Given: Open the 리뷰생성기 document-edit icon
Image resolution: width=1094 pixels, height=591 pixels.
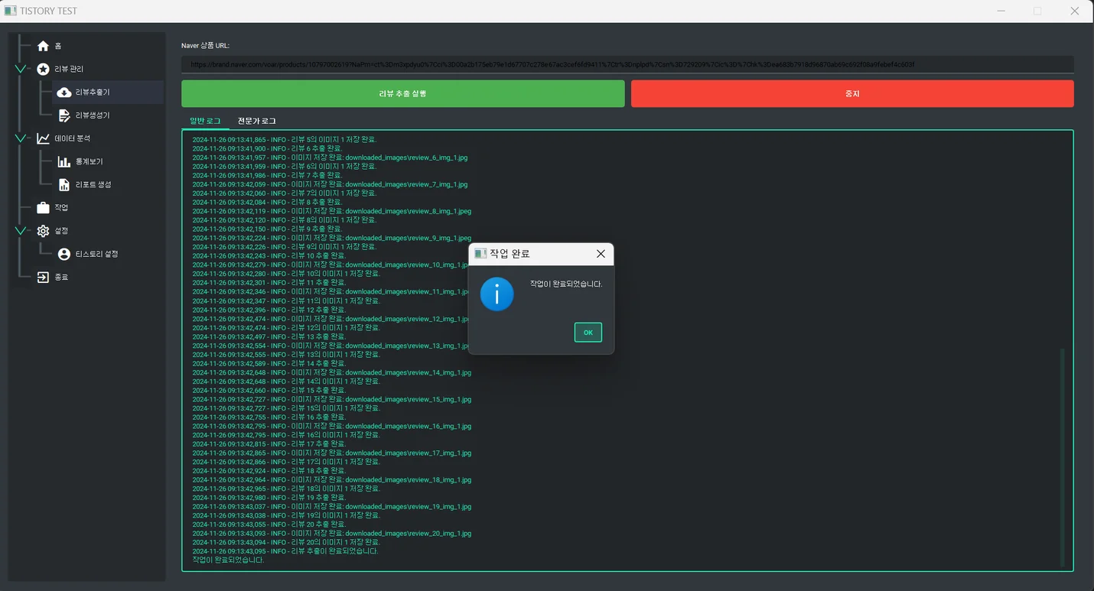Looking at the screenshot, I should (x=64, y=115).
